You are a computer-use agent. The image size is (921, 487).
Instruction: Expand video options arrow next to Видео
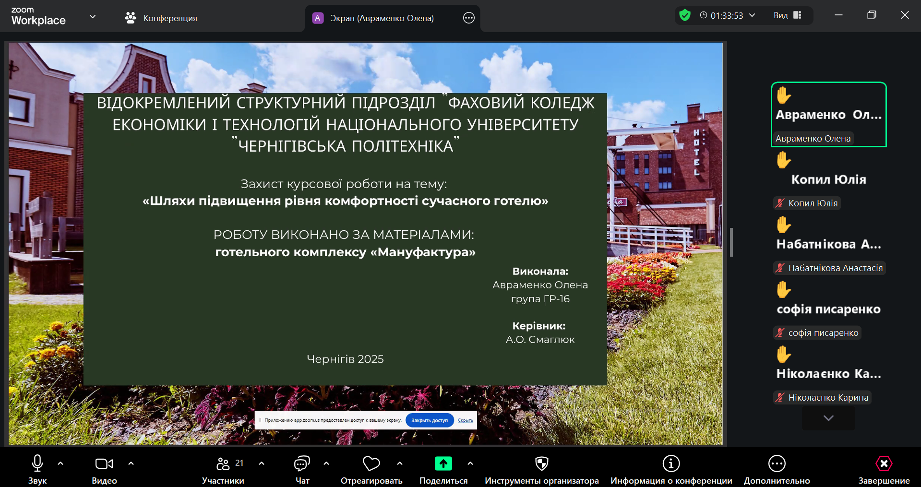[131, 463]
